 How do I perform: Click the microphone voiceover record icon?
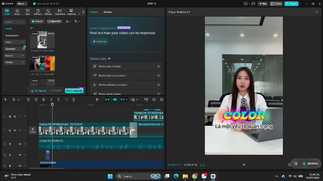tap(97, 99)
